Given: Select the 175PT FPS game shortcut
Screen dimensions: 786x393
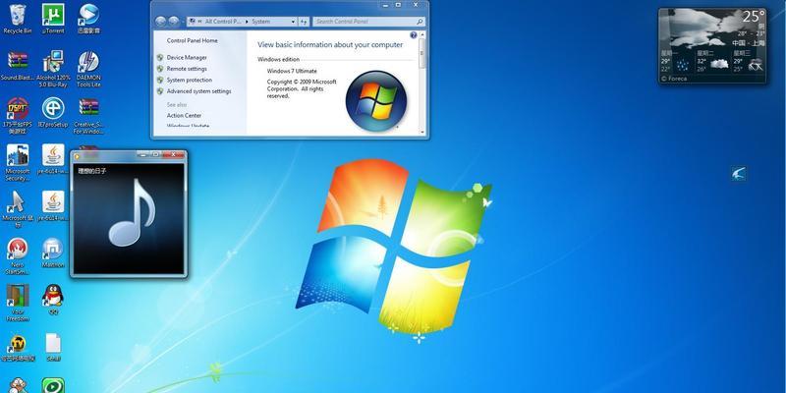Looking at the screenshot, I should [x=18, y=115].
